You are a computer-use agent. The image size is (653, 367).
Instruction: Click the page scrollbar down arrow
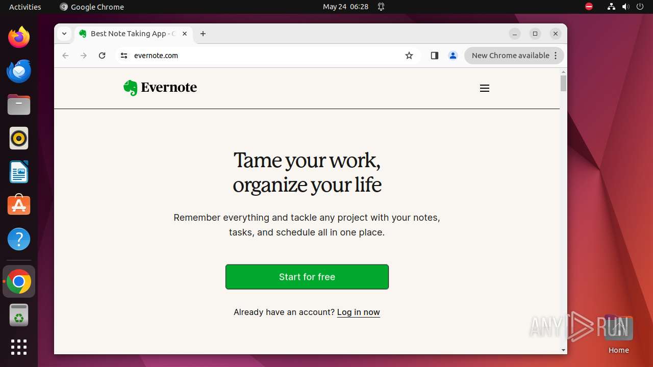[563, 350]
